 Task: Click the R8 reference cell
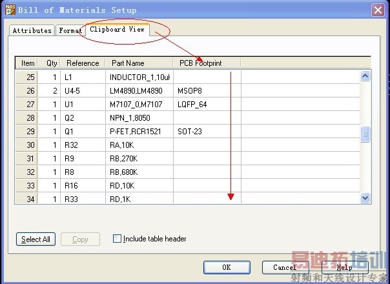(83, 172)
